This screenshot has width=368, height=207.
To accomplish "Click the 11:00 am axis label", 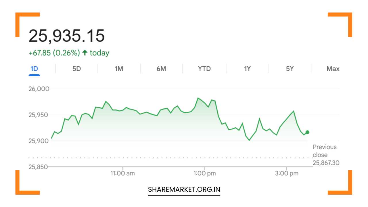I will click(x=123, y=173).
